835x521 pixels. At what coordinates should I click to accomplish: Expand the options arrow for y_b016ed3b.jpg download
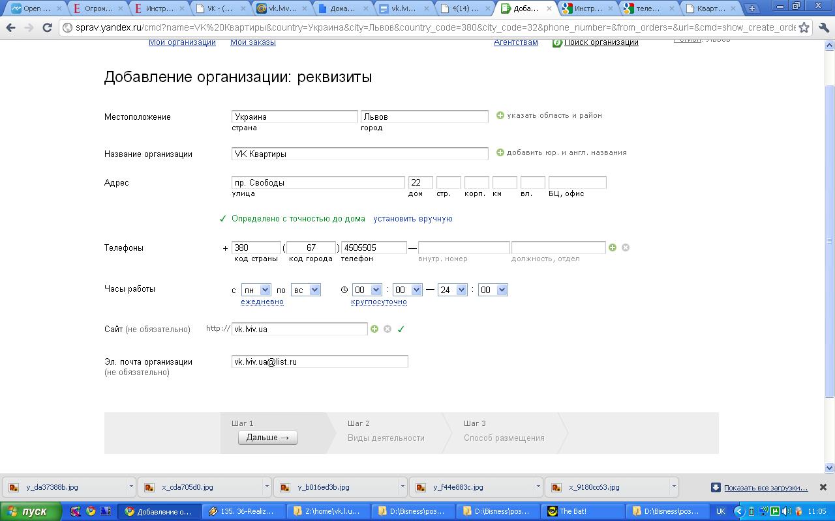pos(402,487)
